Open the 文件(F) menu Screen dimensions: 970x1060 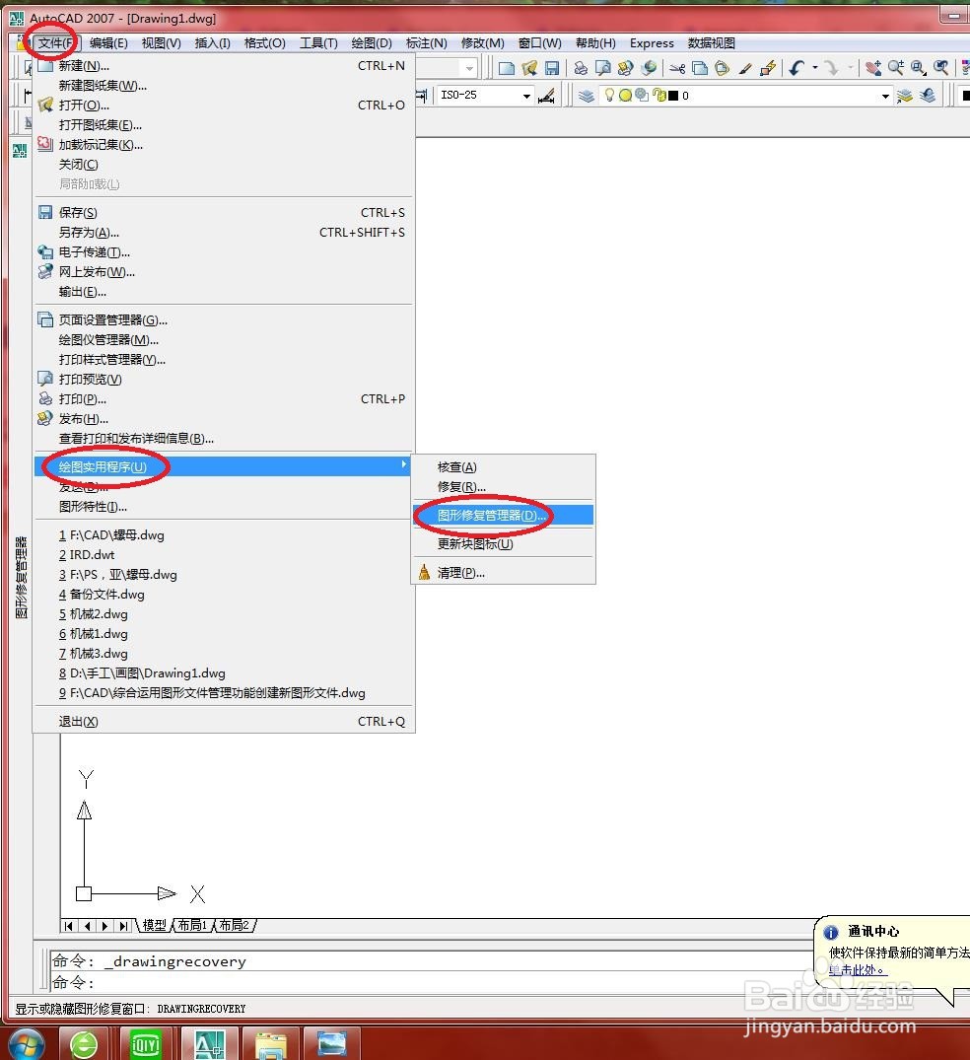(55, 43)
